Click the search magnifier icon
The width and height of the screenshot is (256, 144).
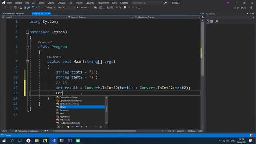(x=166, y=3)
